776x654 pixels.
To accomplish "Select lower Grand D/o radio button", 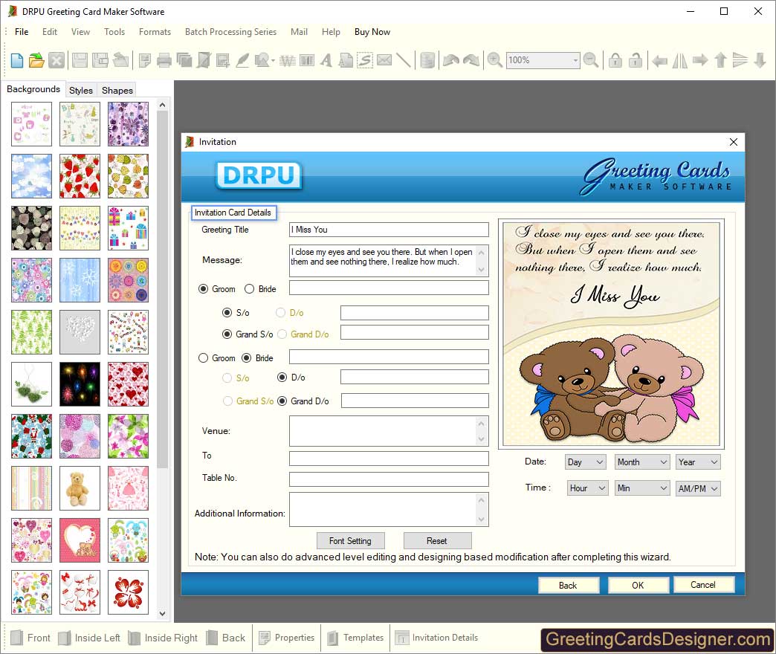I will (x=282, y=401).
